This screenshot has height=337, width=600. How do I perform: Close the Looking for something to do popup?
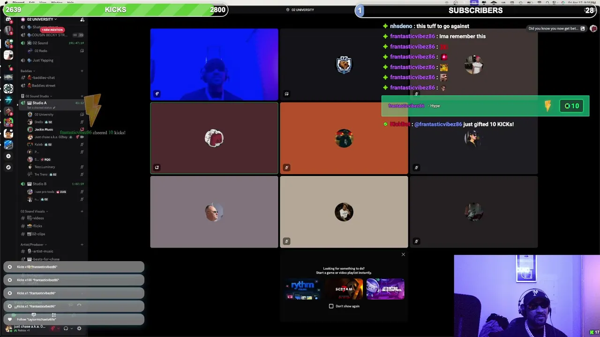[403, 255]
